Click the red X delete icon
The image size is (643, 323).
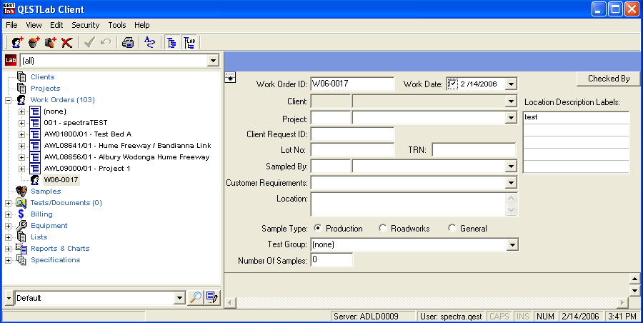coord(66,42)
